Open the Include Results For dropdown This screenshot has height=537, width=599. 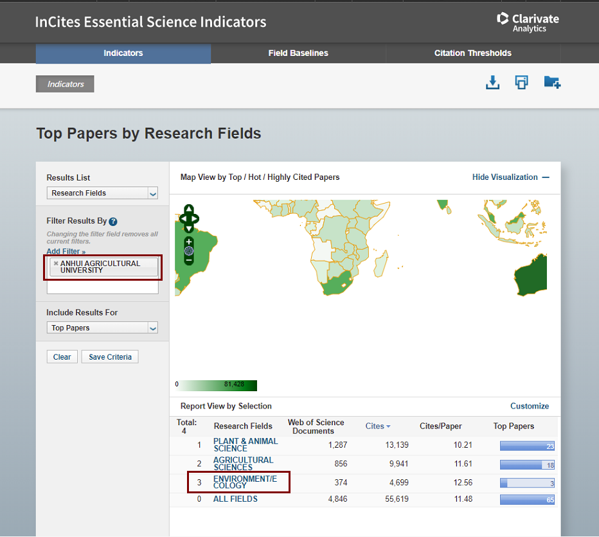102,328
